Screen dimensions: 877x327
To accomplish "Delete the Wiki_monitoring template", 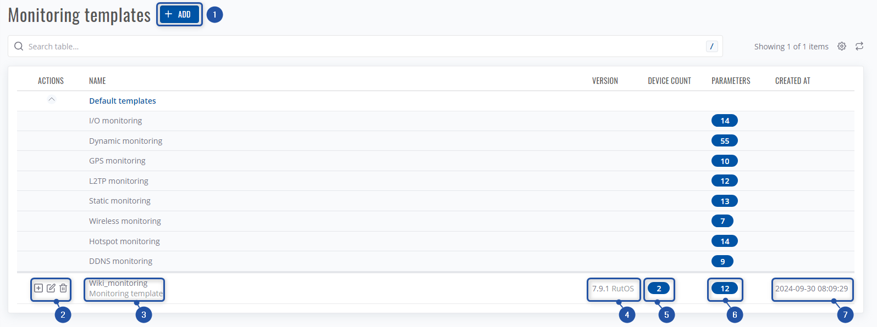I will [63, 288].
